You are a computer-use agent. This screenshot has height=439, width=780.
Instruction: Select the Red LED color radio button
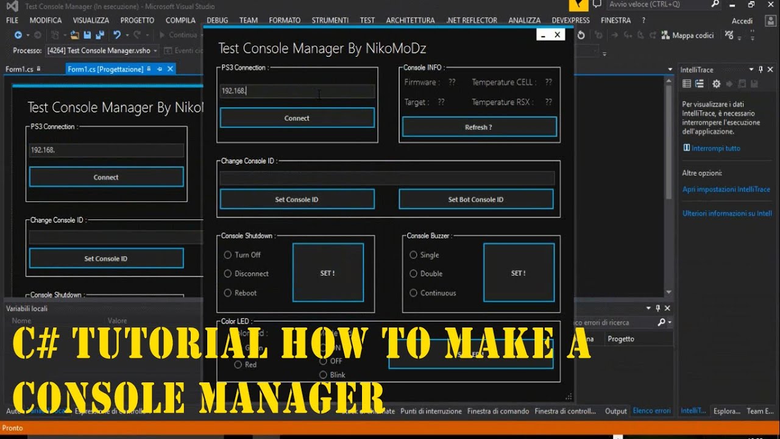pyautogui.click(x=238, y=365)
